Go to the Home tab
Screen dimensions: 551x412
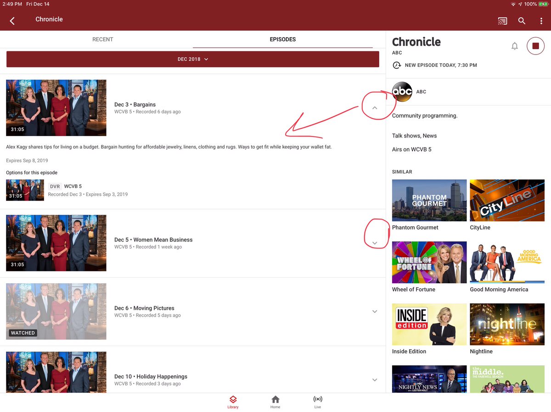tap(275, 402)
